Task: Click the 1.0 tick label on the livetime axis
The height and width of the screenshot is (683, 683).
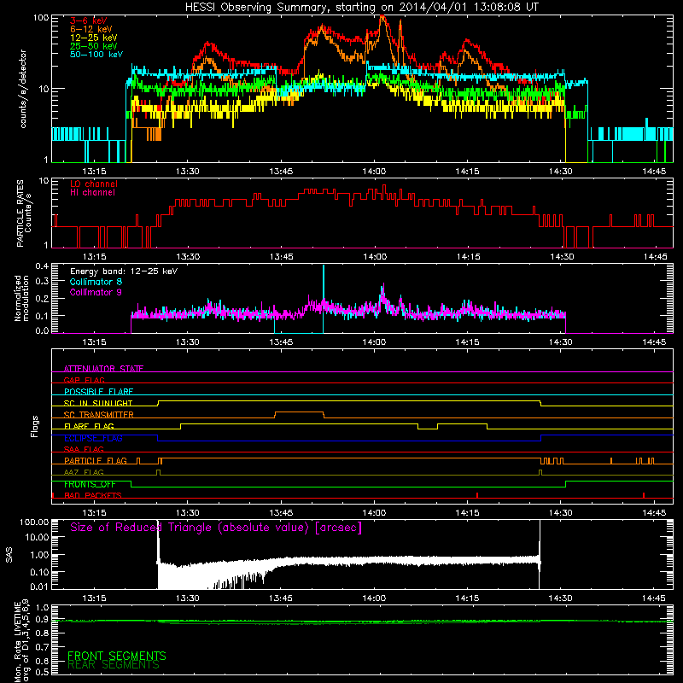Action: (42, 607)
